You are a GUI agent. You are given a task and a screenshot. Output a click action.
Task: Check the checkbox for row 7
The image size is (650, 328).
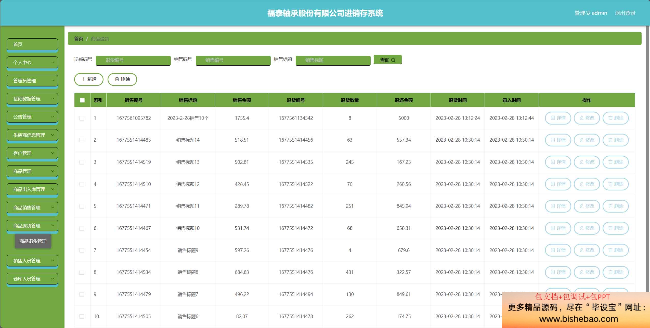pos(82,250)
